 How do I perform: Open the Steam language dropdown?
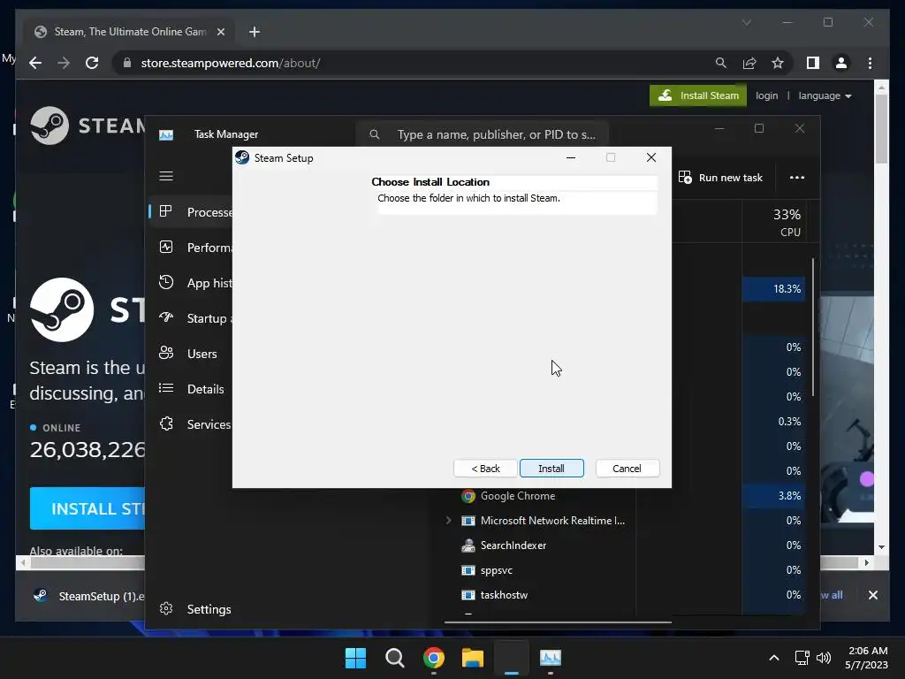825,95
